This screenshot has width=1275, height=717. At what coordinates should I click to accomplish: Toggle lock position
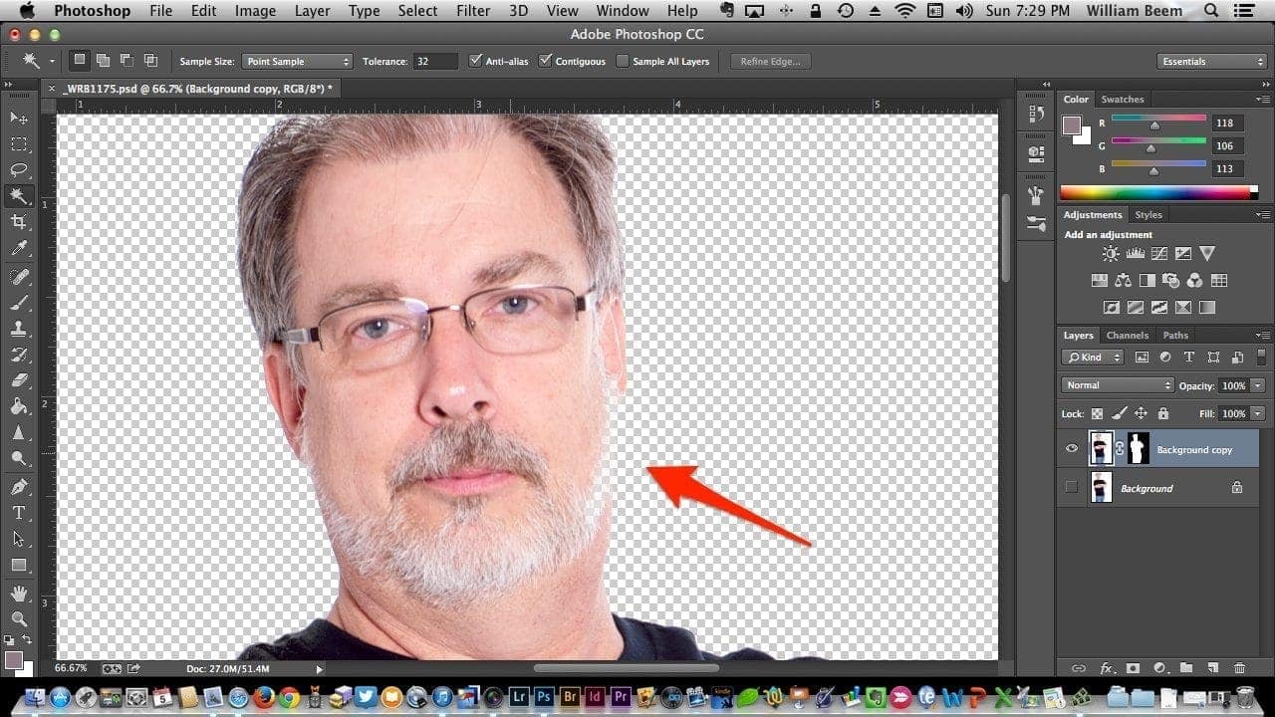[x=1141, y=413]
